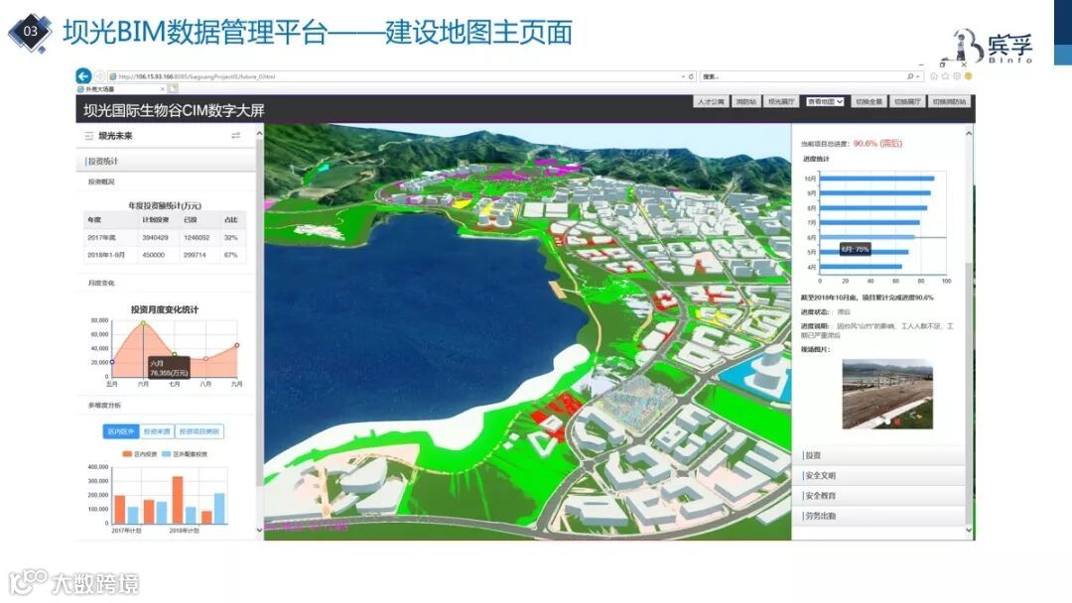Click the browser address bar URL
This screenshot has width=1072, height=603.
coord(197,76)
